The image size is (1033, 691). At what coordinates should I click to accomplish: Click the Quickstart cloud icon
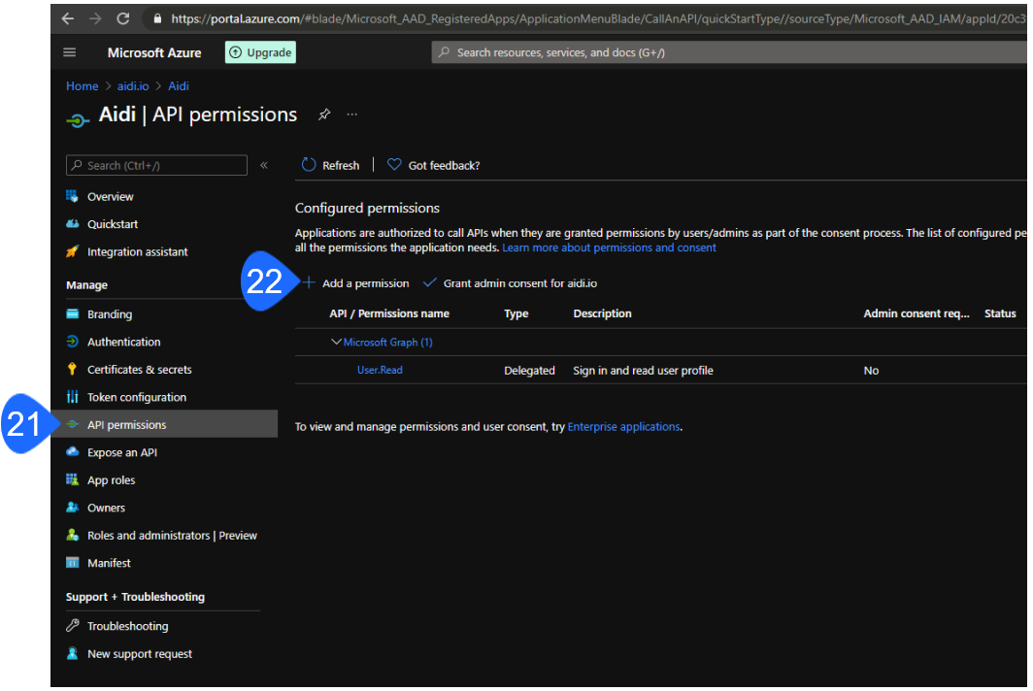click(73, 223)
